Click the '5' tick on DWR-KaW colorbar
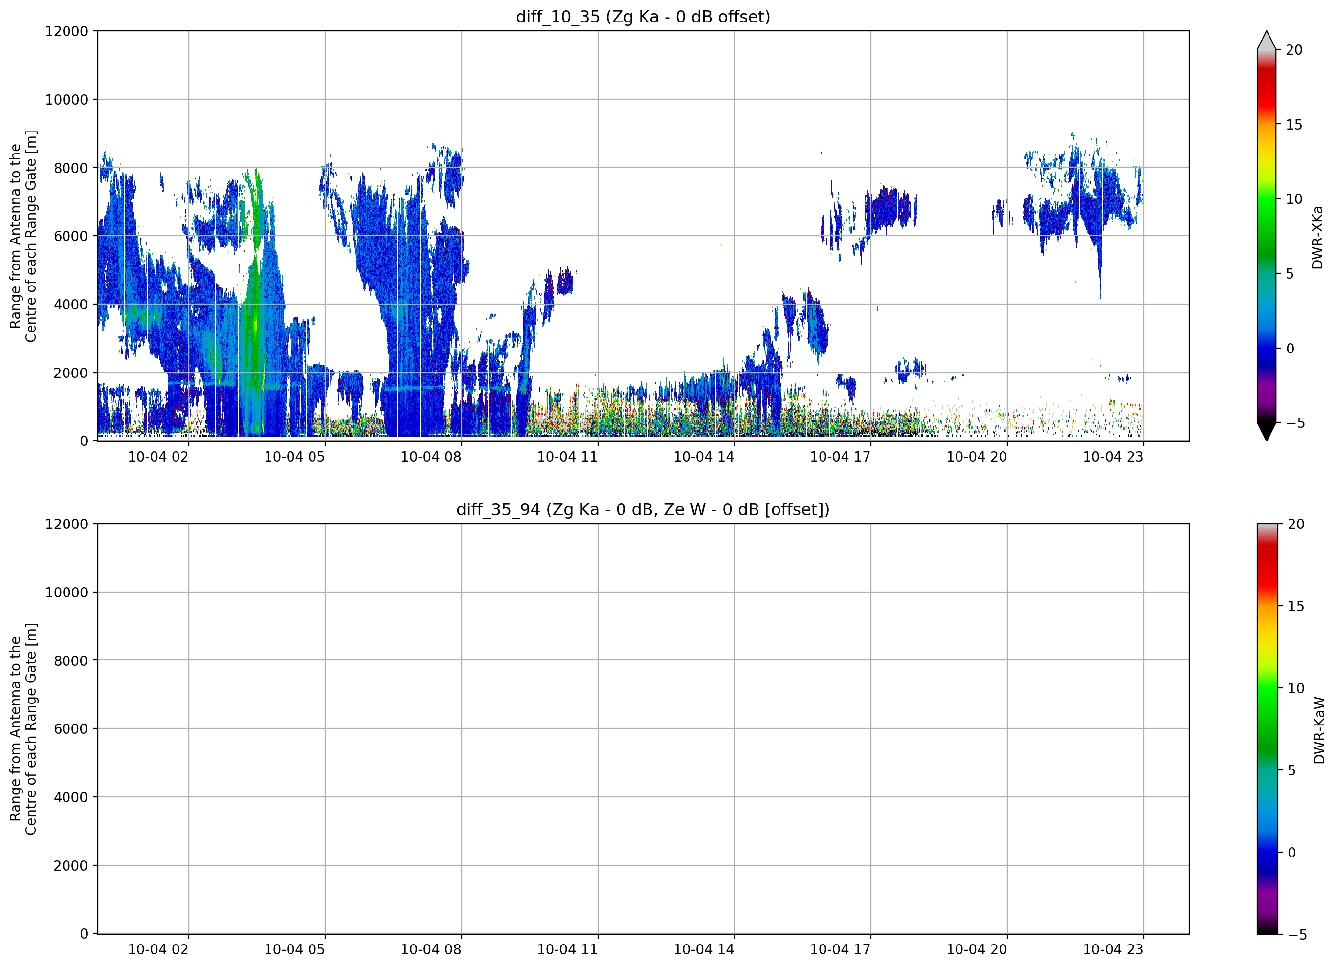Screen dimensions: 1336x967 [x=1292, y=770]
